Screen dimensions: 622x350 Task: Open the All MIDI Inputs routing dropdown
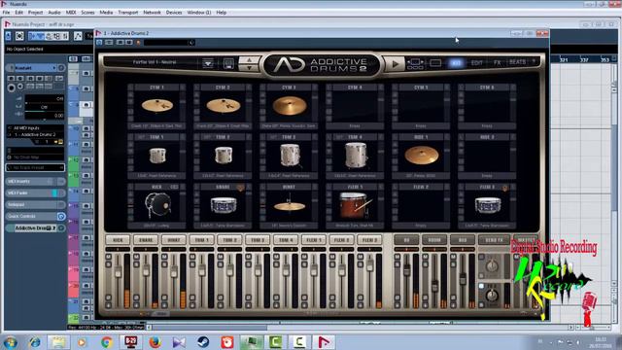pos(35,128)
